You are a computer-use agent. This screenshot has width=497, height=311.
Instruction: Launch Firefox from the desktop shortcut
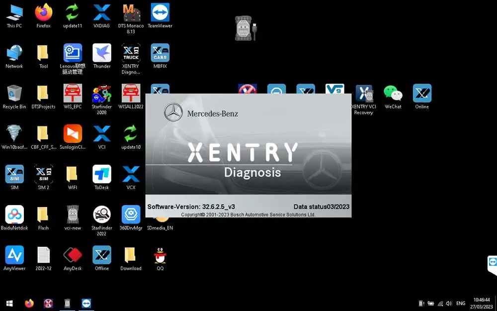43,16
